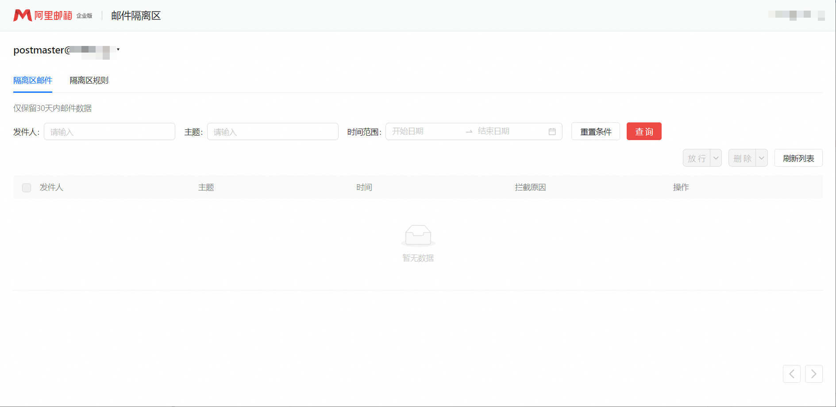Click the red 查询 button
Image resolution: width=836 pixels, height=407 pixels.
(x=644, y=132)
